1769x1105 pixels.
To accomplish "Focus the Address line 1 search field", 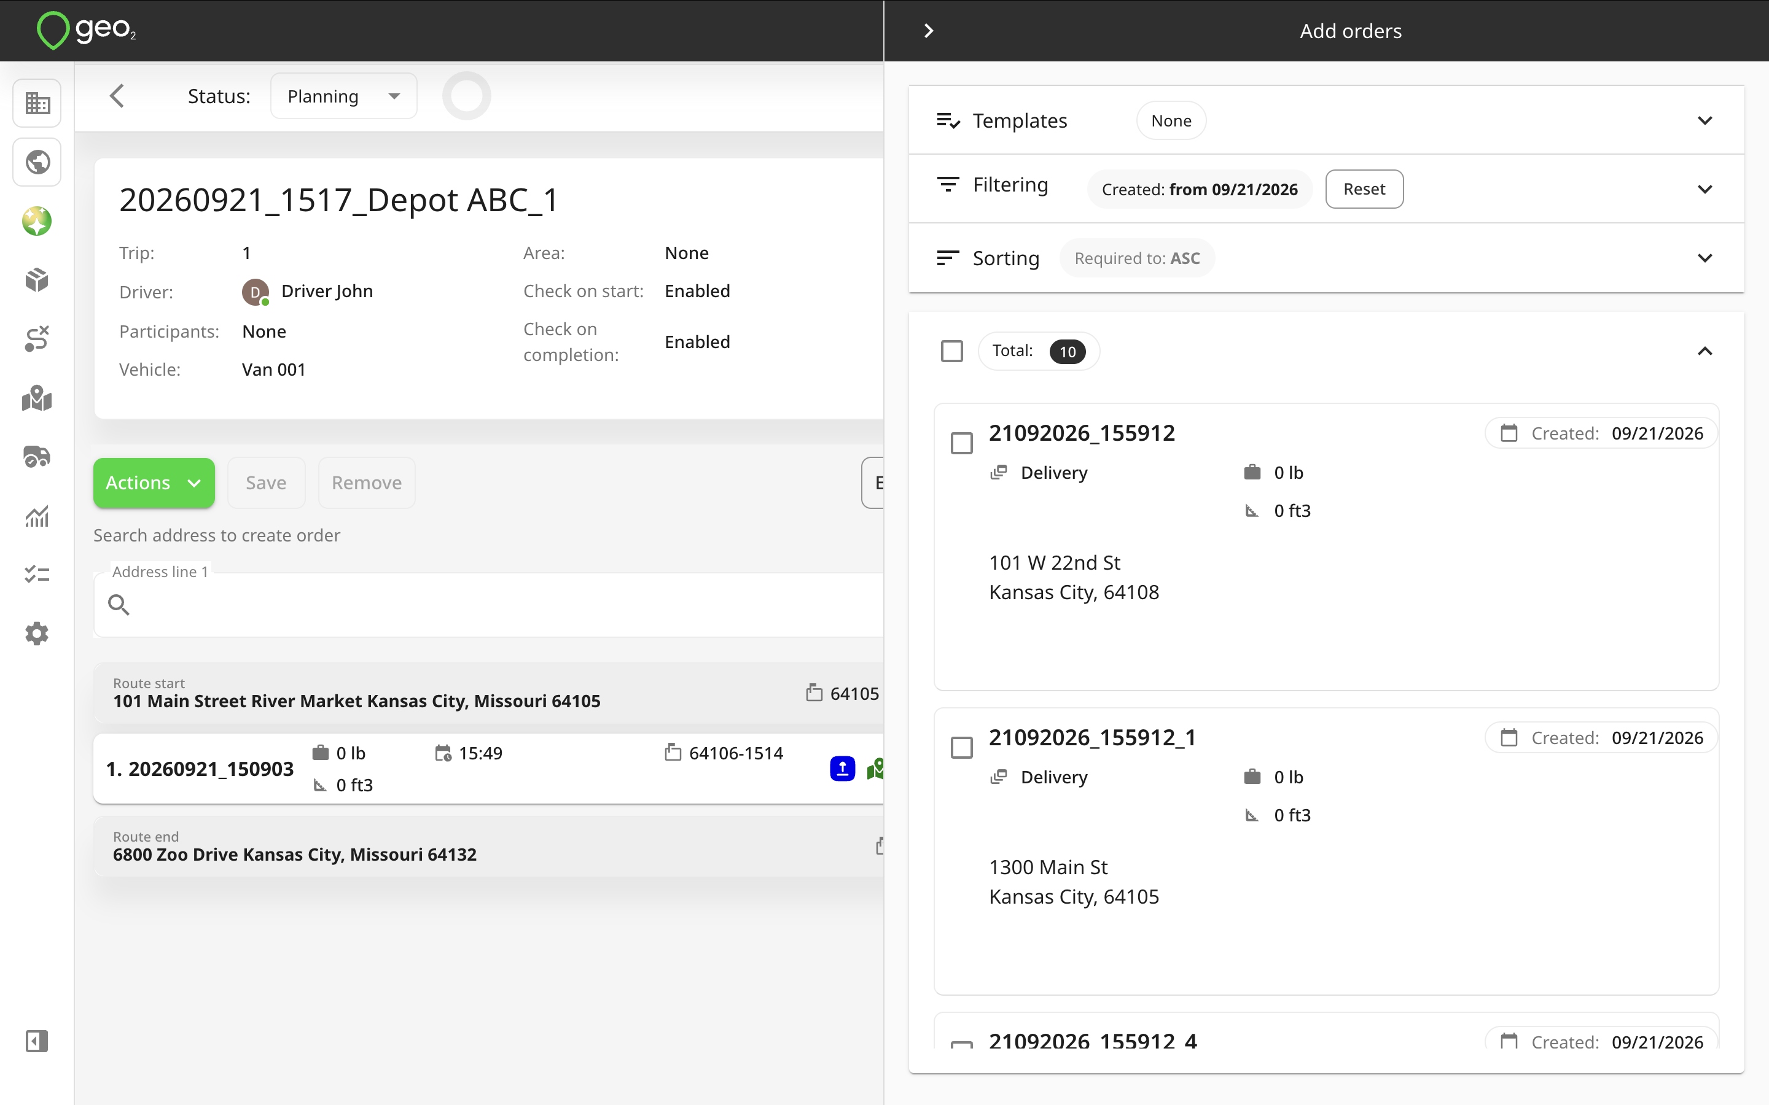I will point(488,605).
